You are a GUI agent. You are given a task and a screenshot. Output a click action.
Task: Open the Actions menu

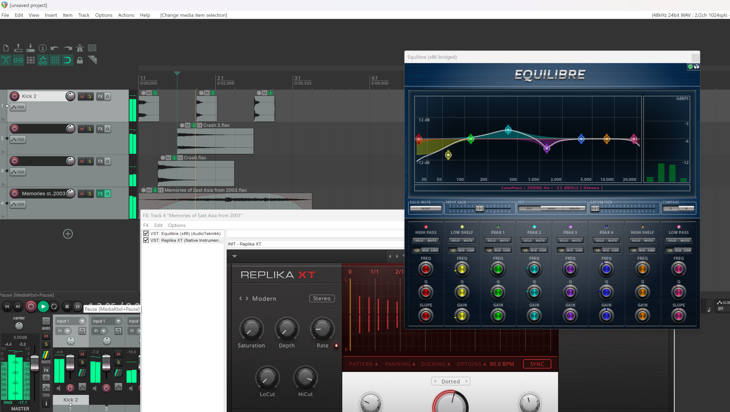click(126, 15)
